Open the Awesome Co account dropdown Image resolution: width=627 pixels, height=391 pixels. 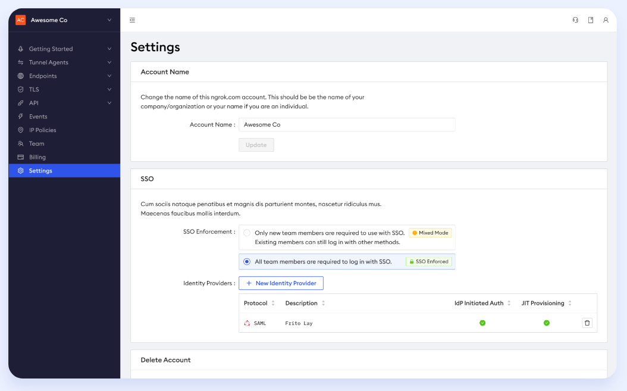point(109,20)
